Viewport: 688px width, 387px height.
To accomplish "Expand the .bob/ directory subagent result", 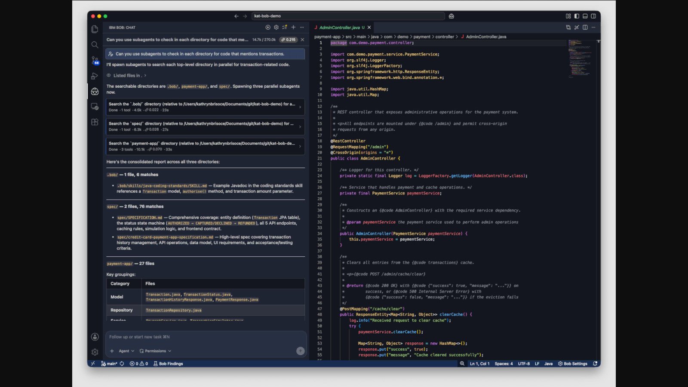I will [205, 107].
